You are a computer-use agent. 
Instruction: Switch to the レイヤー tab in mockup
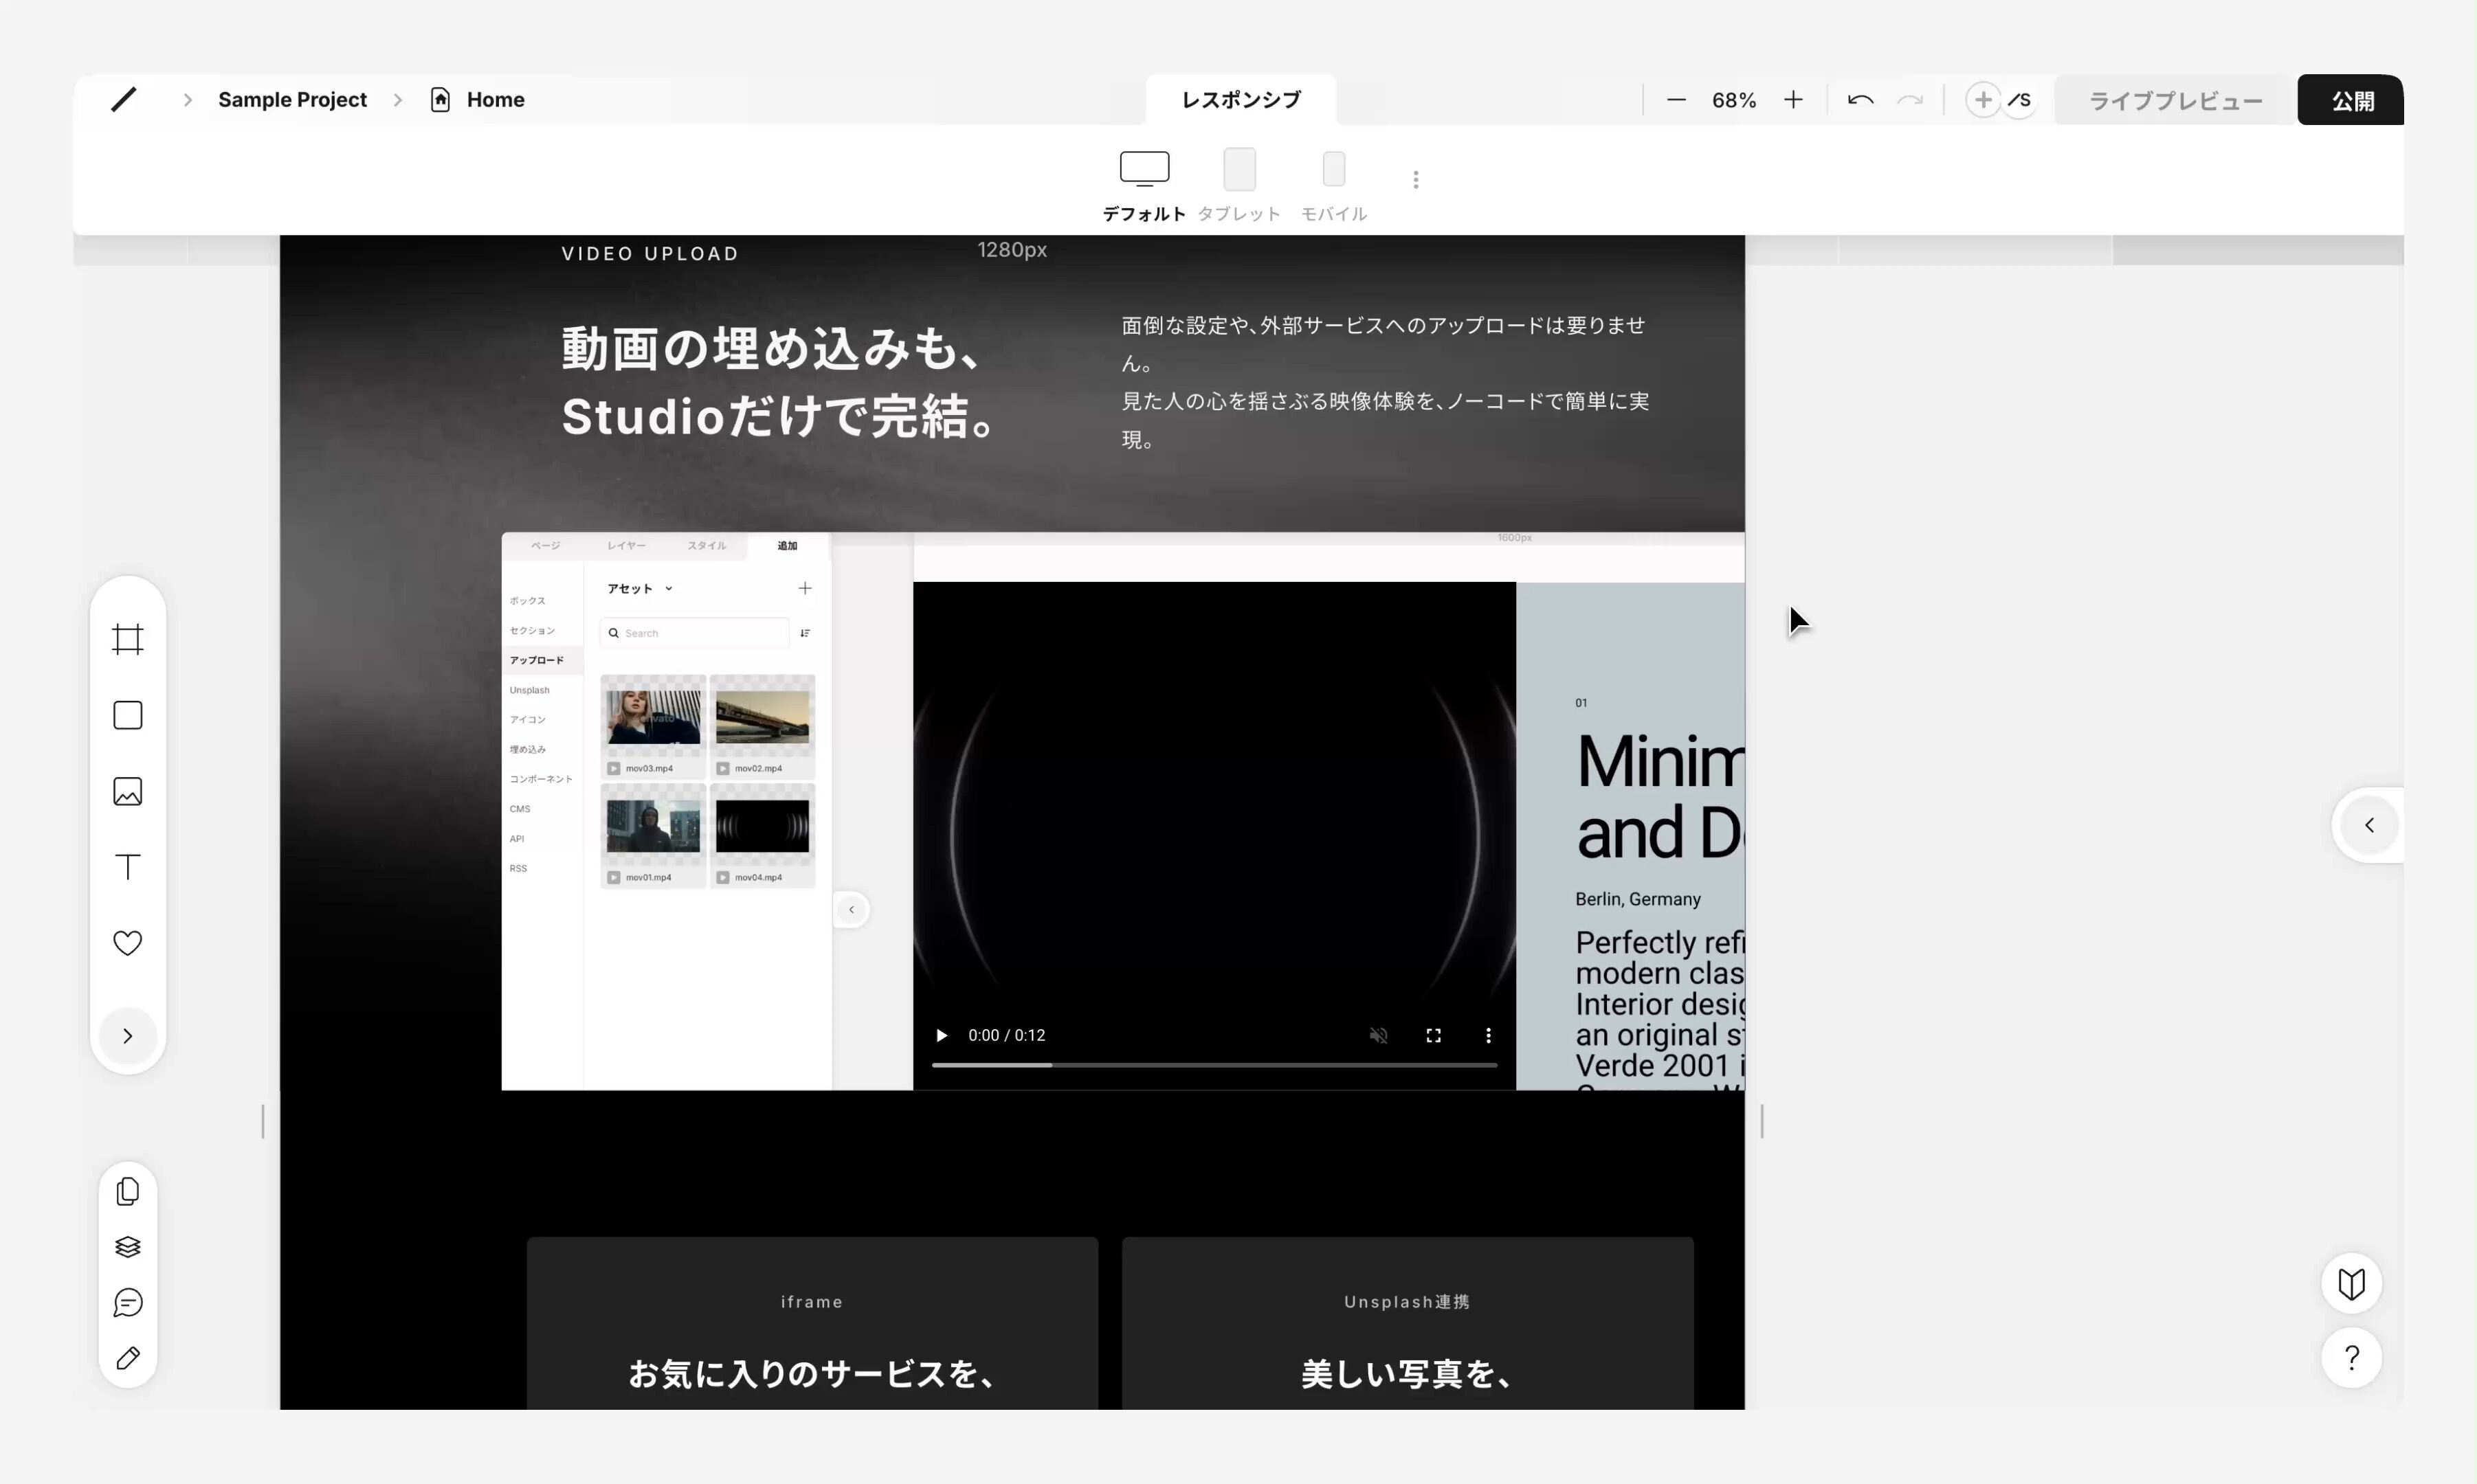tap(626, 546)
